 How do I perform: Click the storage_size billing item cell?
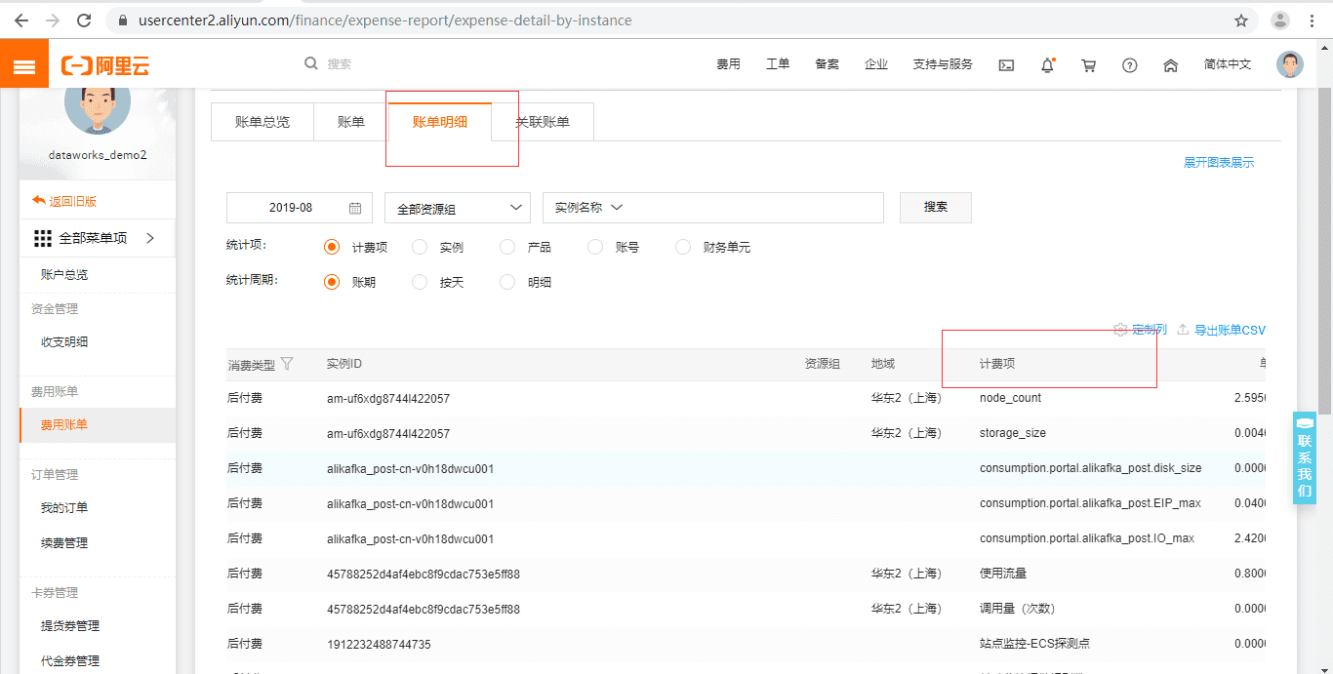[1013, 433]
